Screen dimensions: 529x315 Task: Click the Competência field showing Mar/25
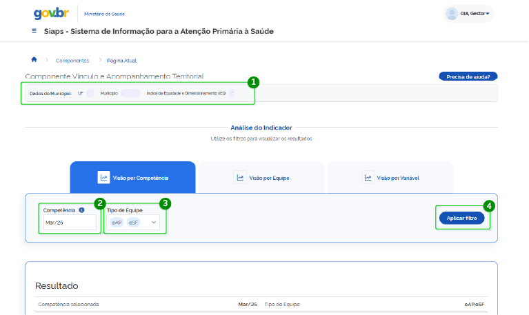(69, 223)
